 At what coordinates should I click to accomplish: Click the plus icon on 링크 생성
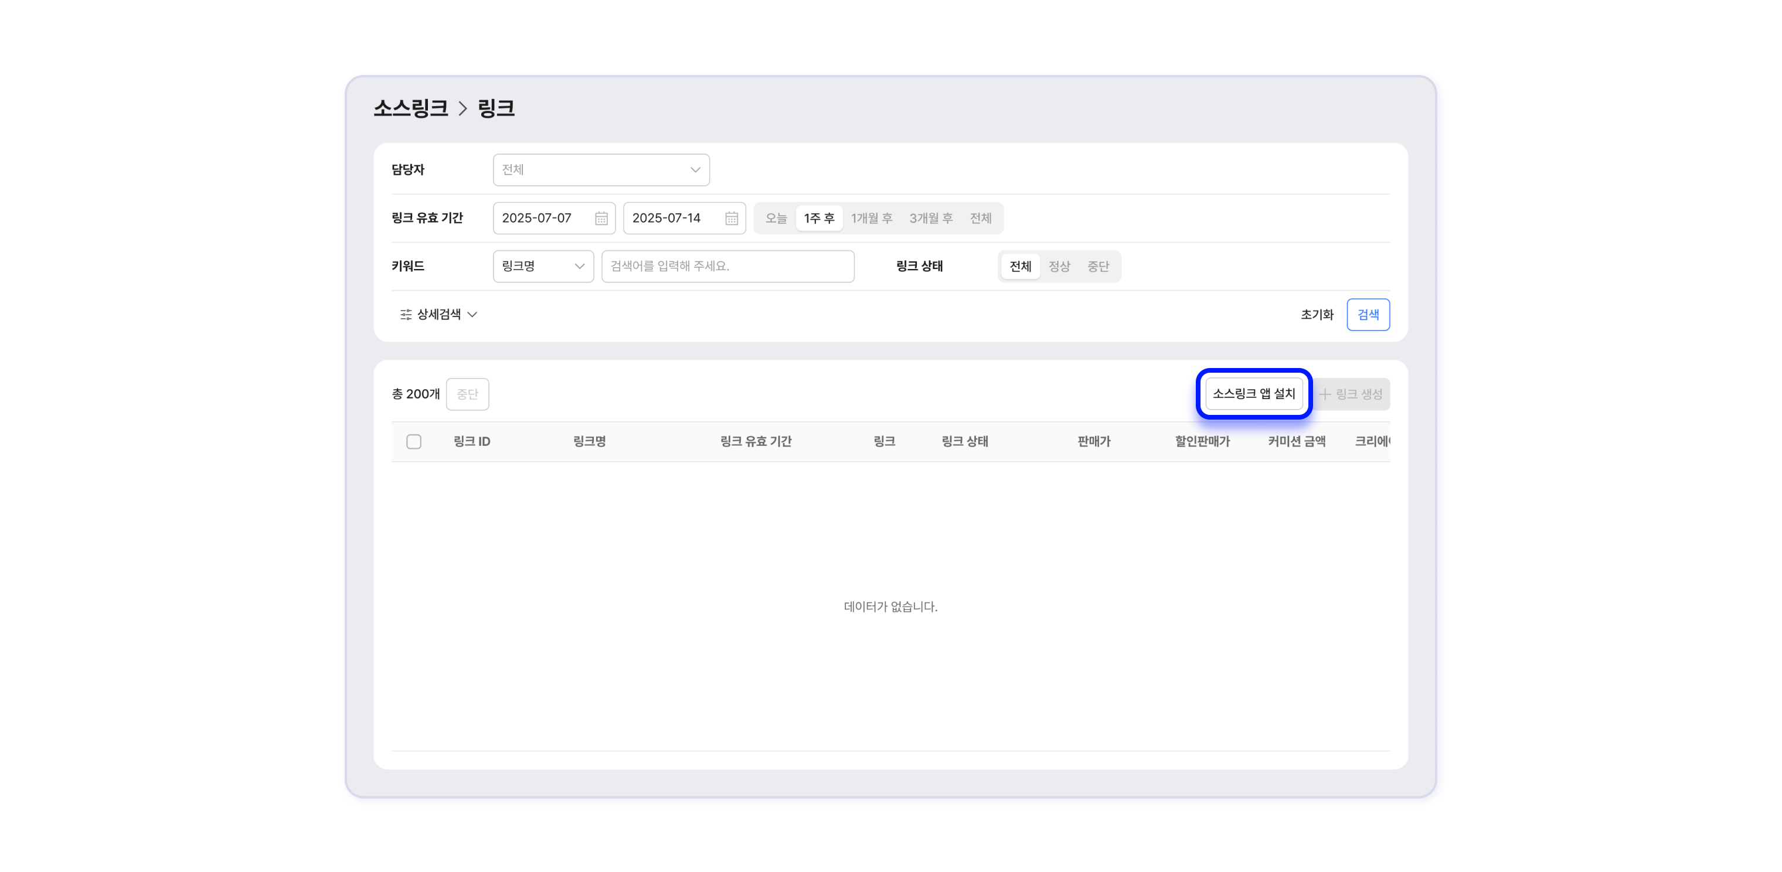[x=1325, y=394]
